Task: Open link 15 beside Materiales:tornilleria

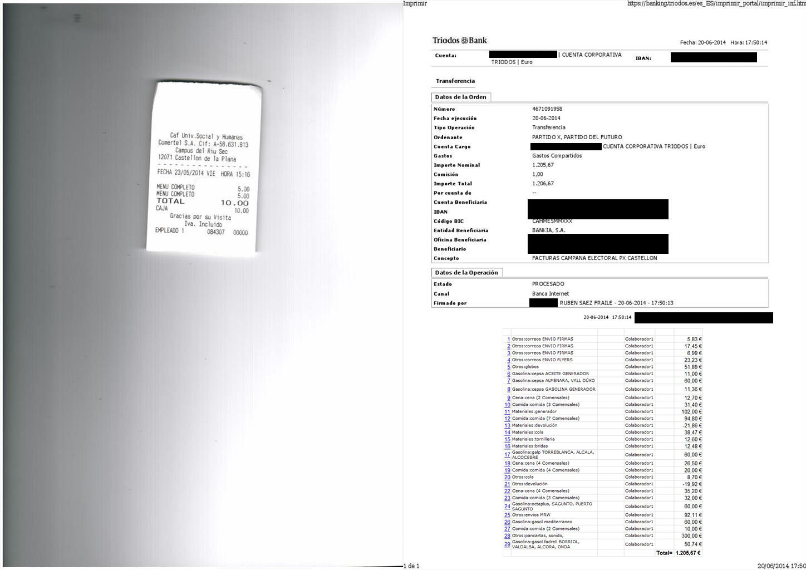Action: [507, 439]
